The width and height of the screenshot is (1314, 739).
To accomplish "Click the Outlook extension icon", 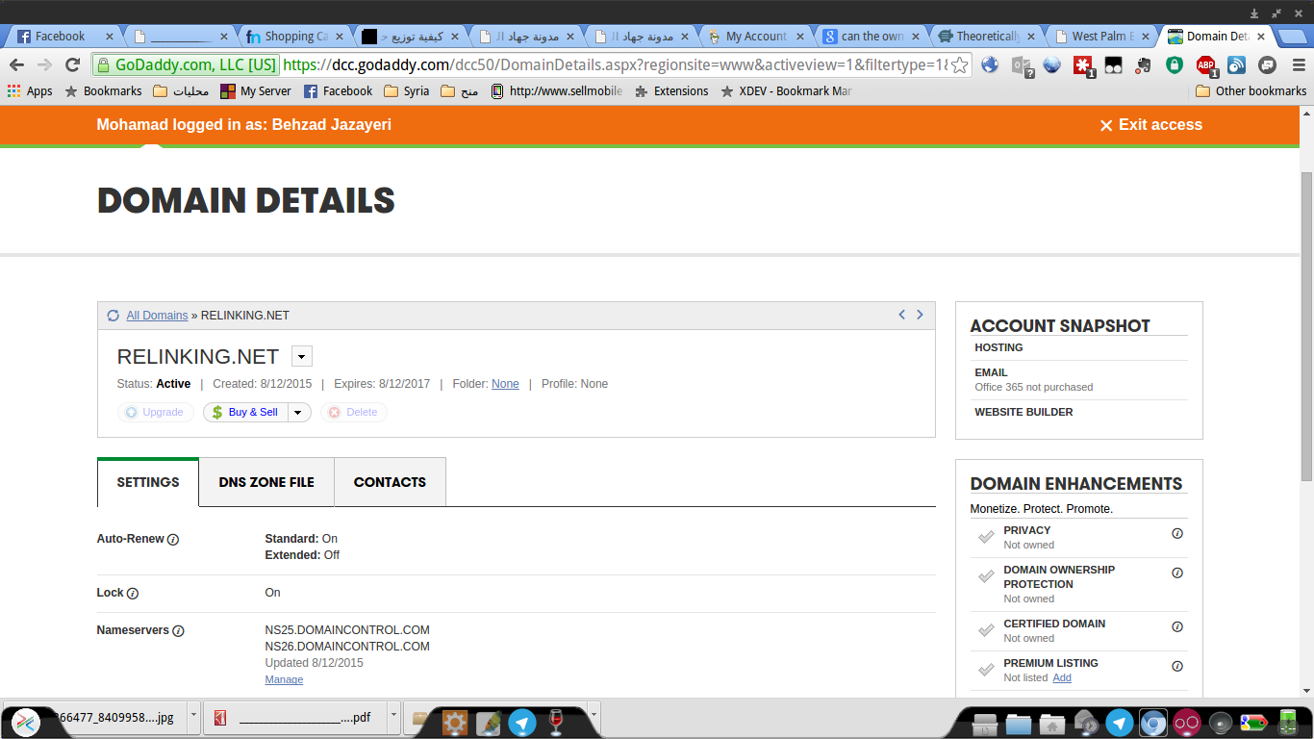I will pyautogui.click(x=1023, y=65).
